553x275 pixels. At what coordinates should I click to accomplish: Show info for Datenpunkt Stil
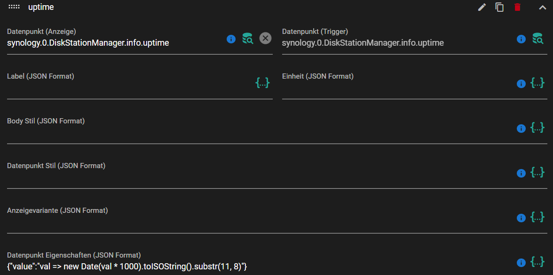click(521, 173)
